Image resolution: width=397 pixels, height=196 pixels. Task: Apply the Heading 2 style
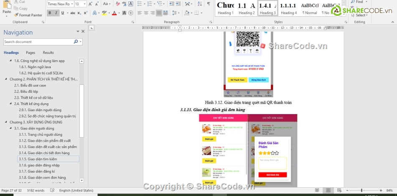(x=247, y=8)
